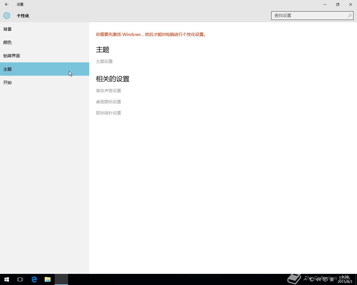Image resolution: width=357 pixels, height=285 pixels.
Task: Open 桌面图标设置 link
Action: [x=108, y=102]
